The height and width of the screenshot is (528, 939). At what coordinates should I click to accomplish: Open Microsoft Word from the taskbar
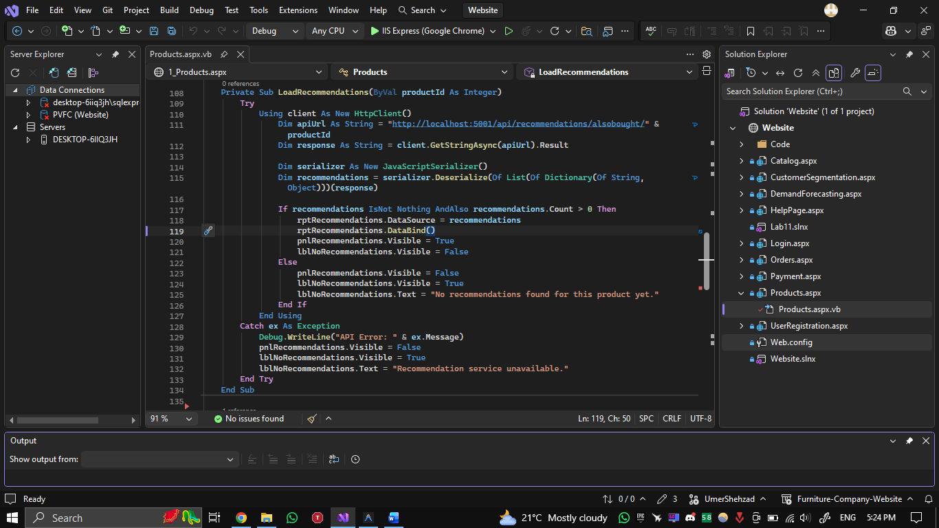394,518
